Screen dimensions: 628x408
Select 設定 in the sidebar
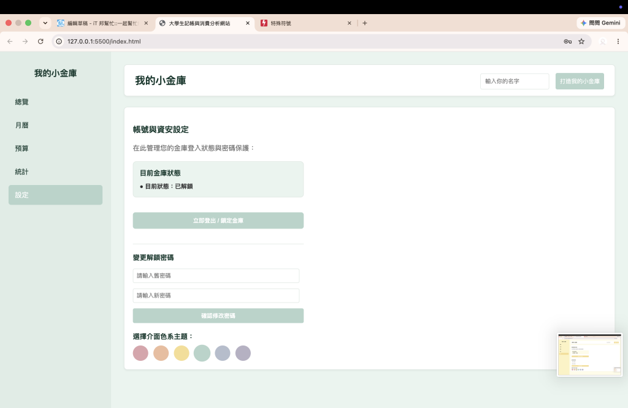55,195
